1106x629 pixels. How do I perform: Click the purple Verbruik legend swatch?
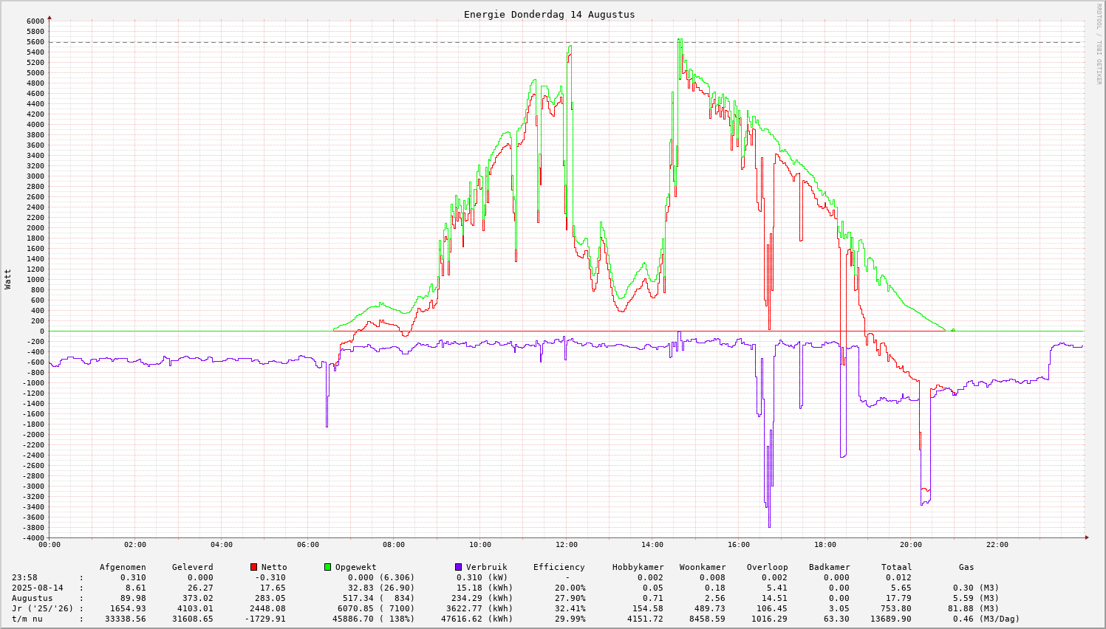(458, 567)
